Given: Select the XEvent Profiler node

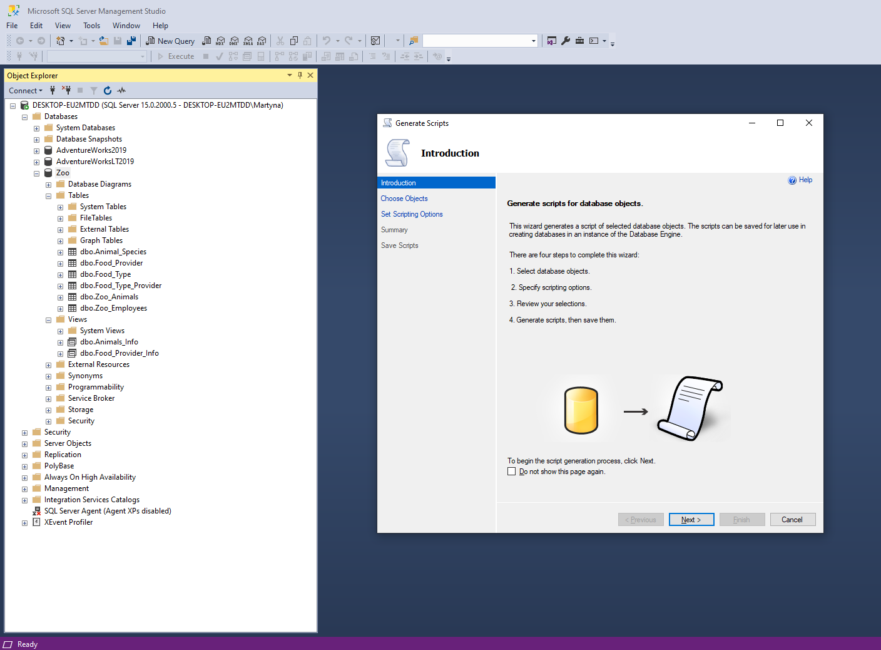Looking at the screenshot, I should [68, 522].
